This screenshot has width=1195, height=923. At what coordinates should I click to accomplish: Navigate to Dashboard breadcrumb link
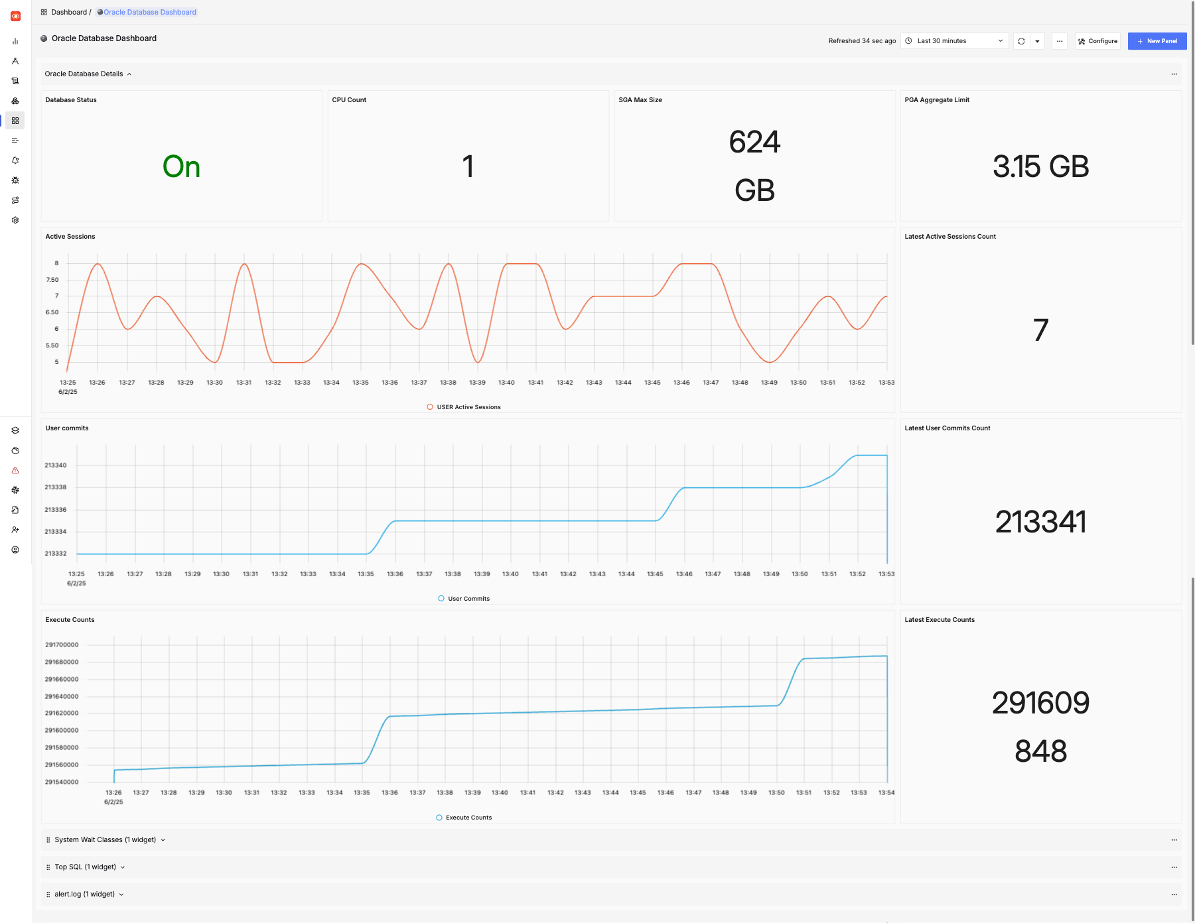click(x=68, y=11)
